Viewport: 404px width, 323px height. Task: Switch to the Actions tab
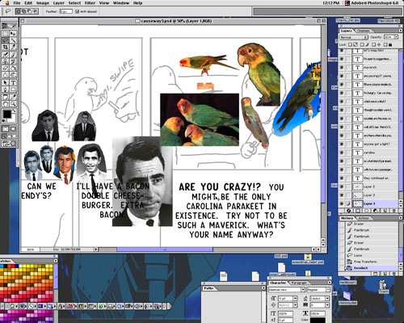(364, 218)
